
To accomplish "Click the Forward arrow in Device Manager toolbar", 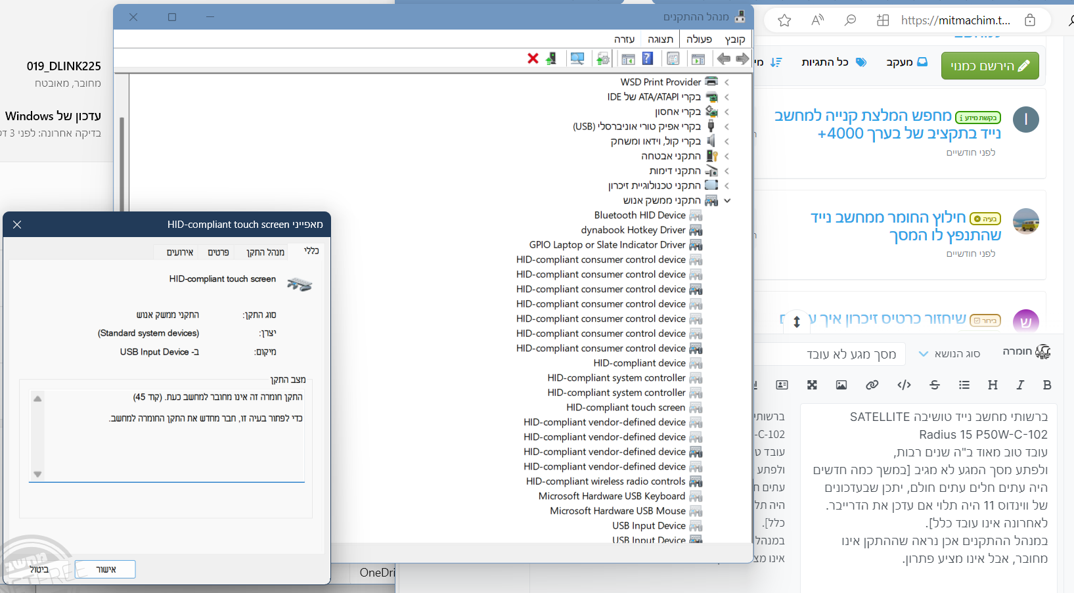I will coord(742,59).
